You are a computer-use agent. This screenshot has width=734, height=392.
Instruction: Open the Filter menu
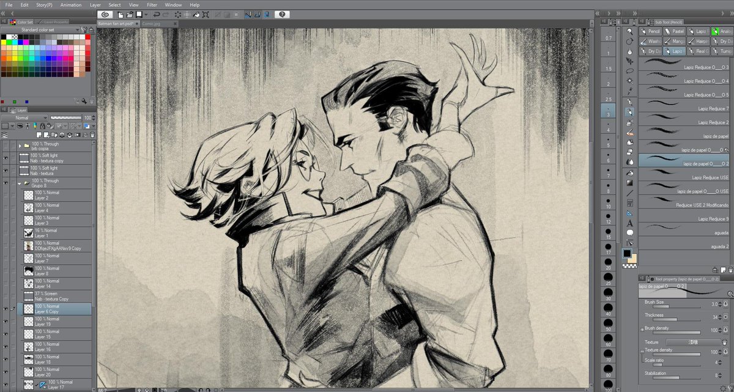(x=152, y=4)
